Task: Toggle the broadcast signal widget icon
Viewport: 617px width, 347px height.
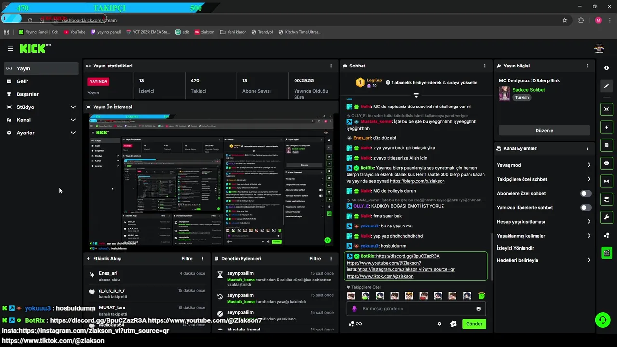Action: coord(607,181)
